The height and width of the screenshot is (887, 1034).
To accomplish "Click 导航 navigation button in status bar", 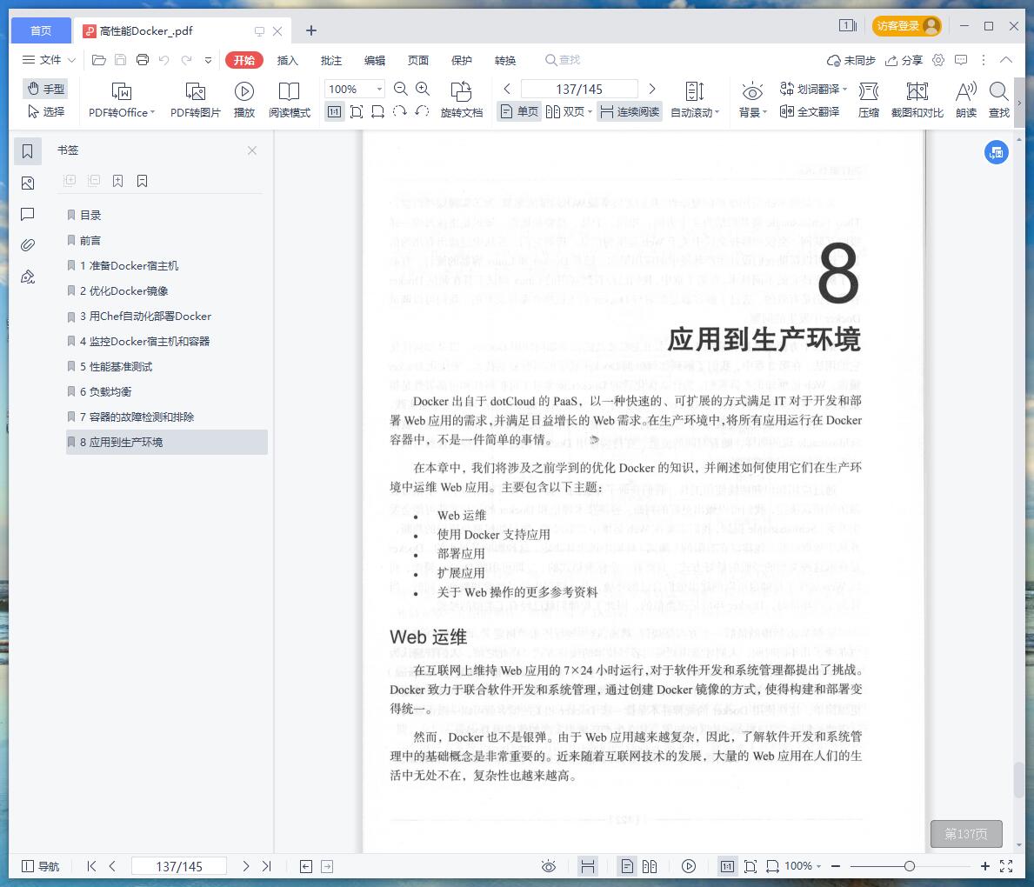I will pyautogui.click(x=41, y=866).
